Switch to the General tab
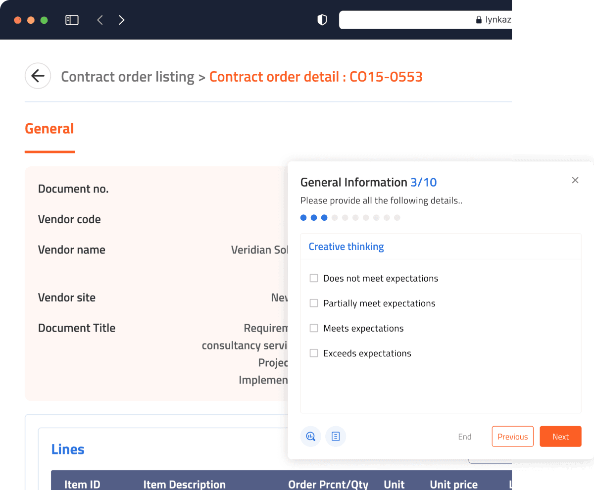This screenshot has width=594, height=490. [49, 129]
